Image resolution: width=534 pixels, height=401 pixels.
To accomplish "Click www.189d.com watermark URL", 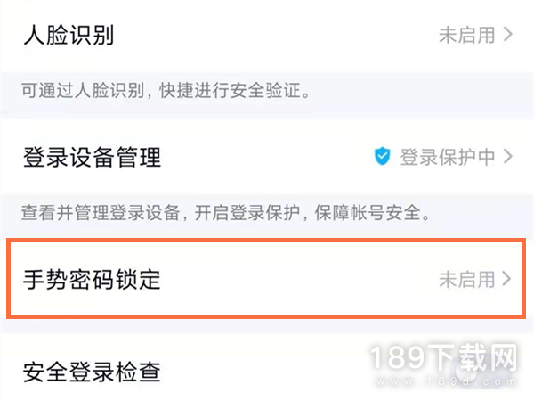I will tap(446, 381).
